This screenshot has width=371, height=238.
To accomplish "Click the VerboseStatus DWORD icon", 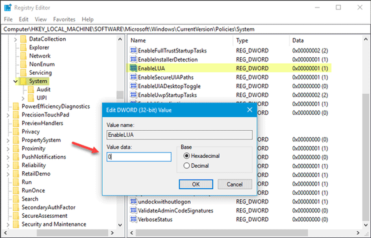I will pyautogui.click(x=134, y=219).
